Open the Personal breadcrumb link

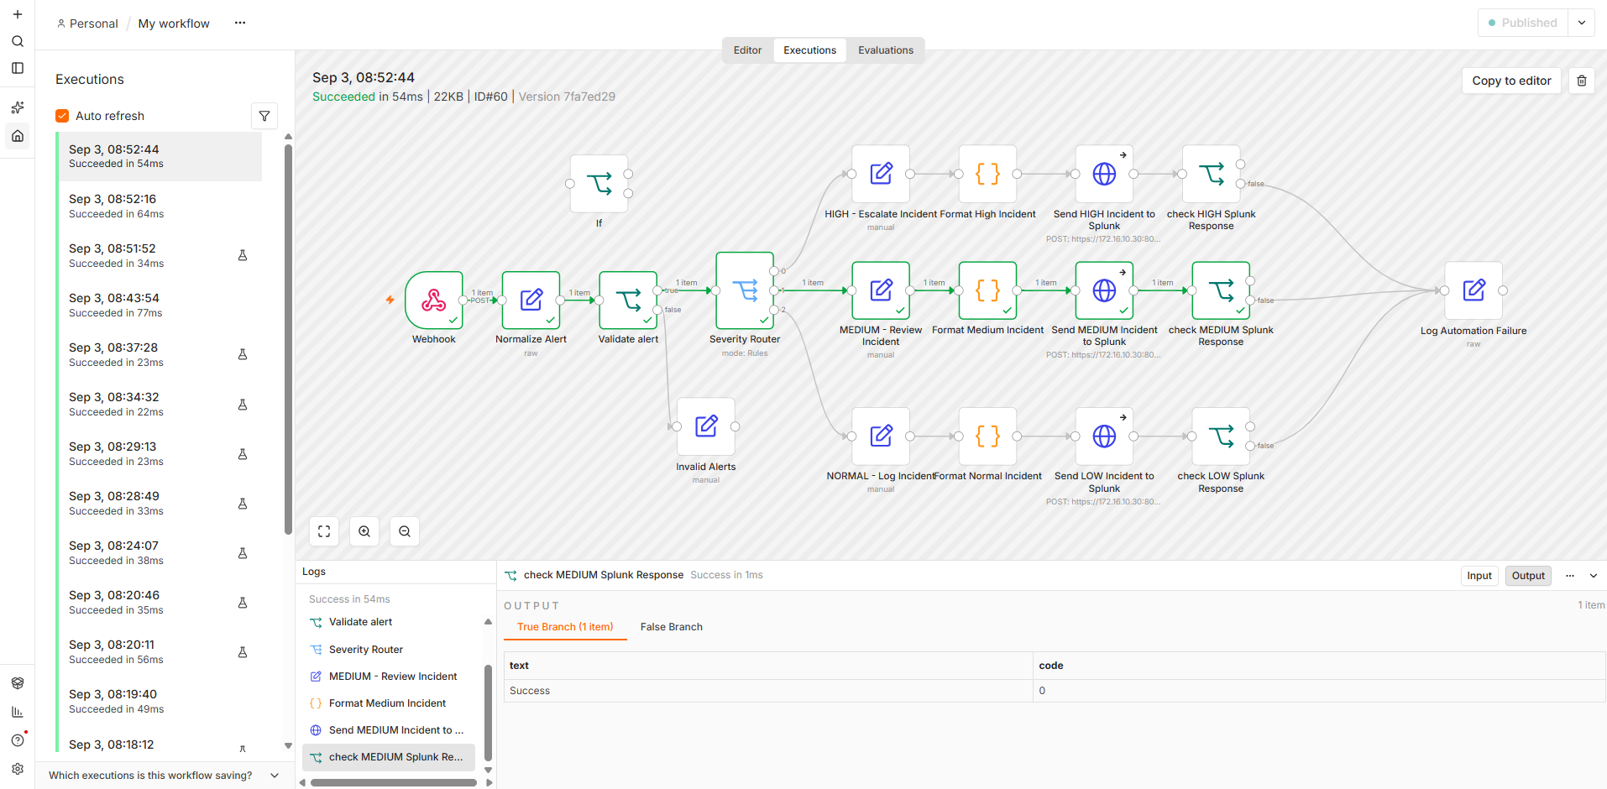point(87,24)
